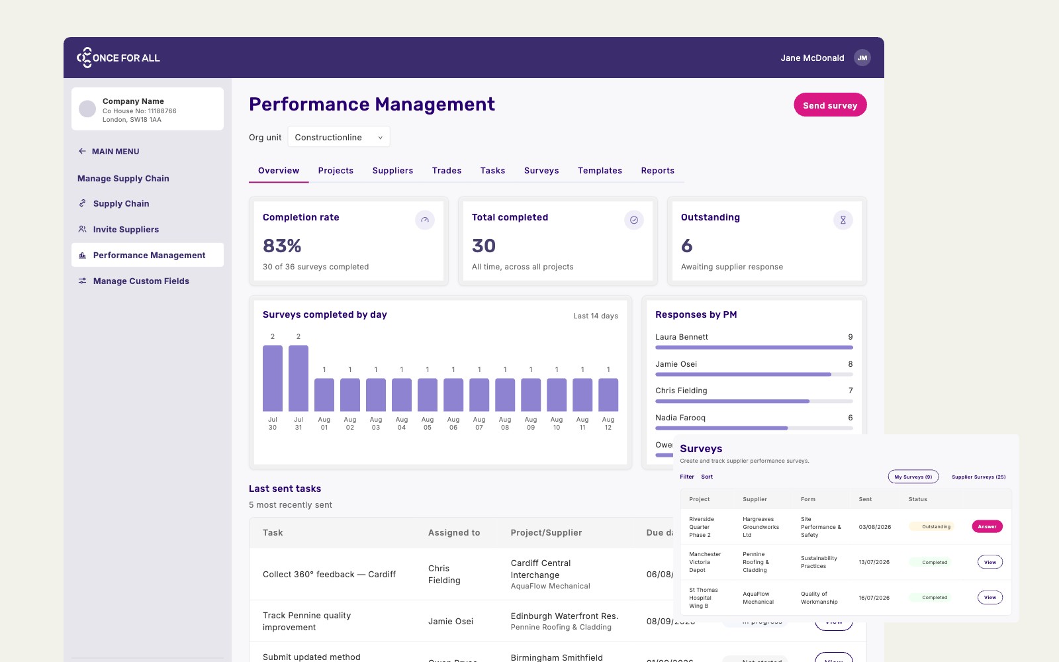Switch to the Projects tab
This screenshot has width=1059, height=662.
pos(336,170)
